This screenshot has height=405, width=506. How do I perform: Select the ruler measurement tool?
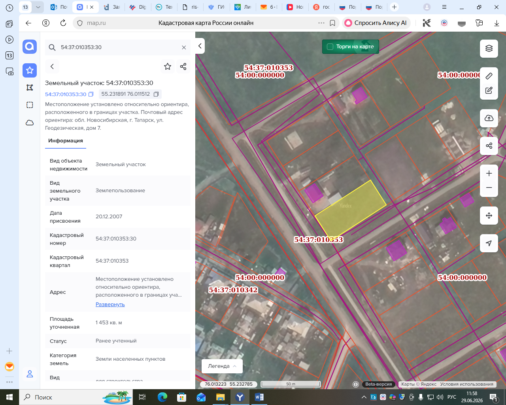(489, 76)
